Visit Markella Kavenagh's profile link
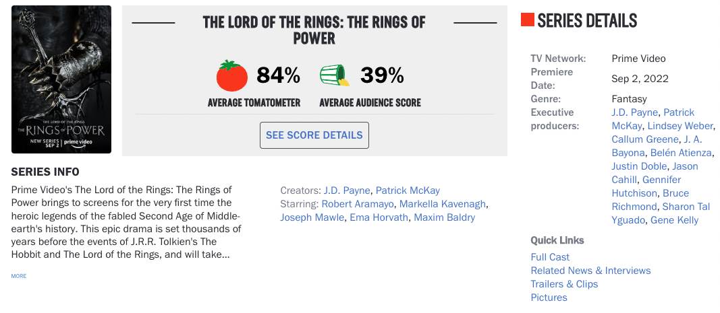This screenshot has width=720, height=313. (443, 204)
